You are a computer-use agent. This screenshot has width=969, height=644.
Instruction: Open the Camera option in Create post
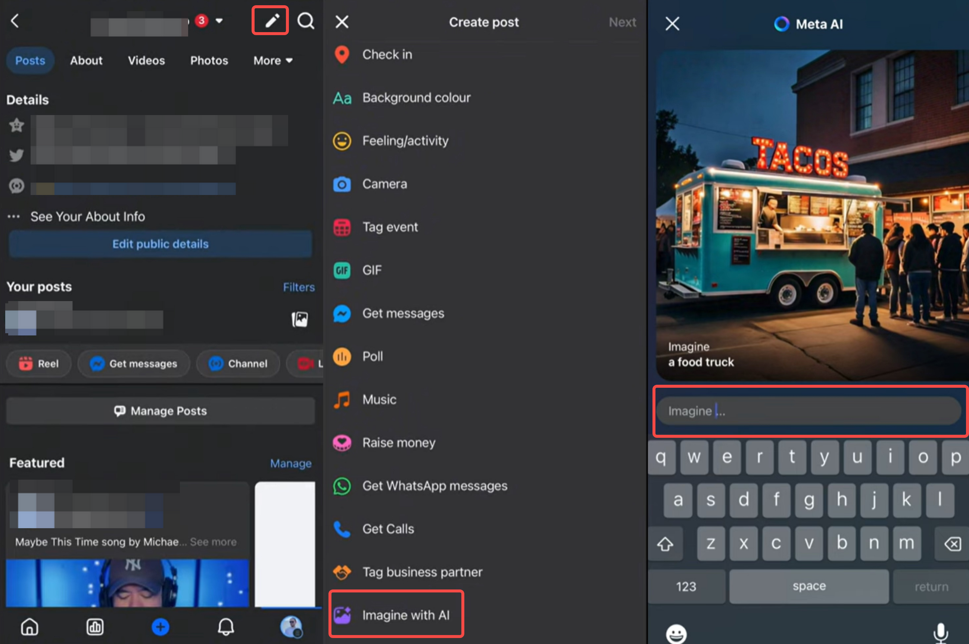(384, 184)
